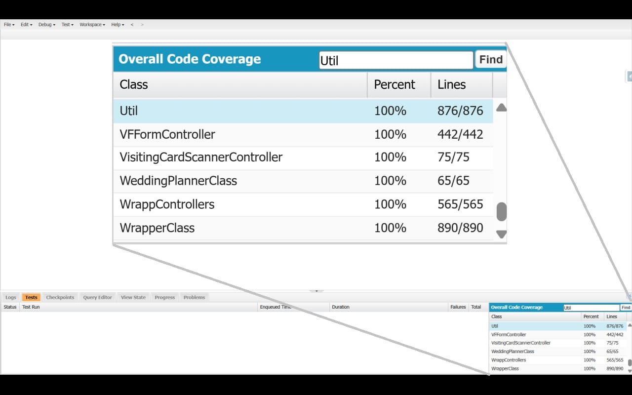Viewport: 632px width, 395px height.
Task: Open the Progress tab
Action: 165,297
